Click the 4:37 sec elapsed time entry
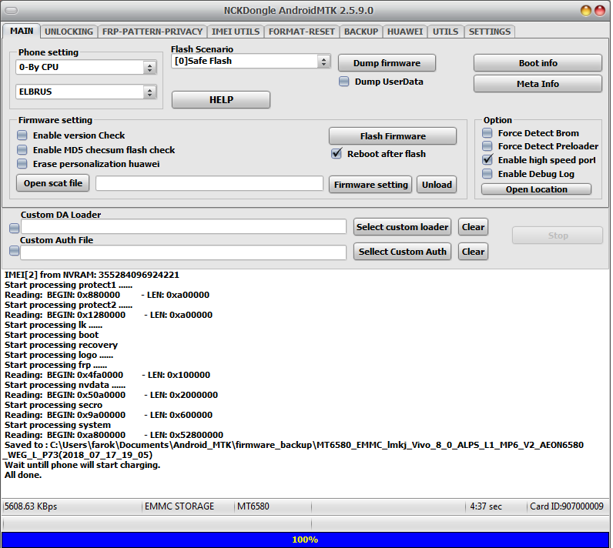The height and width of the screenshot is (548, 613). pyautogui.click(x=486, y=506)
